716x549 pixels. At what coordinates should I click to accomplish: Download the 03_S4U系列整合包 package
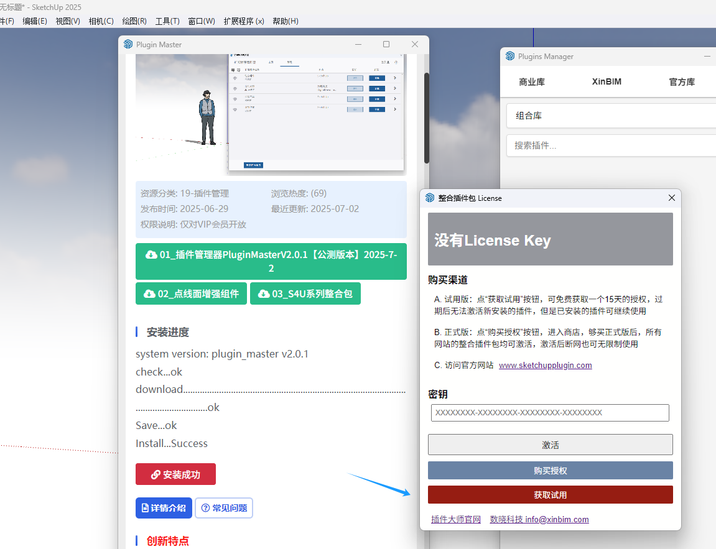305,293
